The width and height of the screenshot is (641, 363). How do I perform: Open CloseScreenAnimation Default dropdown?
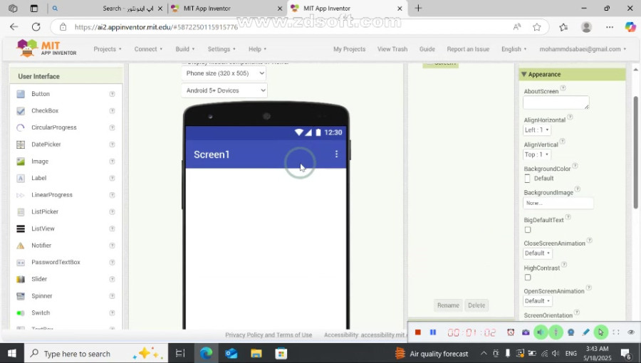coord(538,253)
